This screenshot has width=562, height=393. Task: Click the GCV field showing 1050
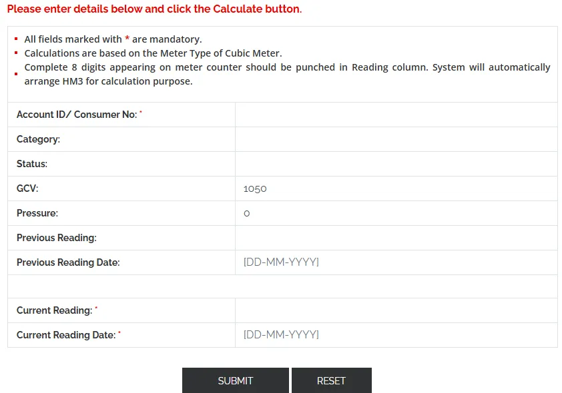pos(396,189)
